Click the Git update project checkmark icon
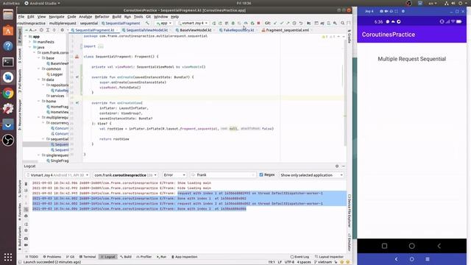Image resolution: width=471 pixels, height=265 pixels. point(275,23)
